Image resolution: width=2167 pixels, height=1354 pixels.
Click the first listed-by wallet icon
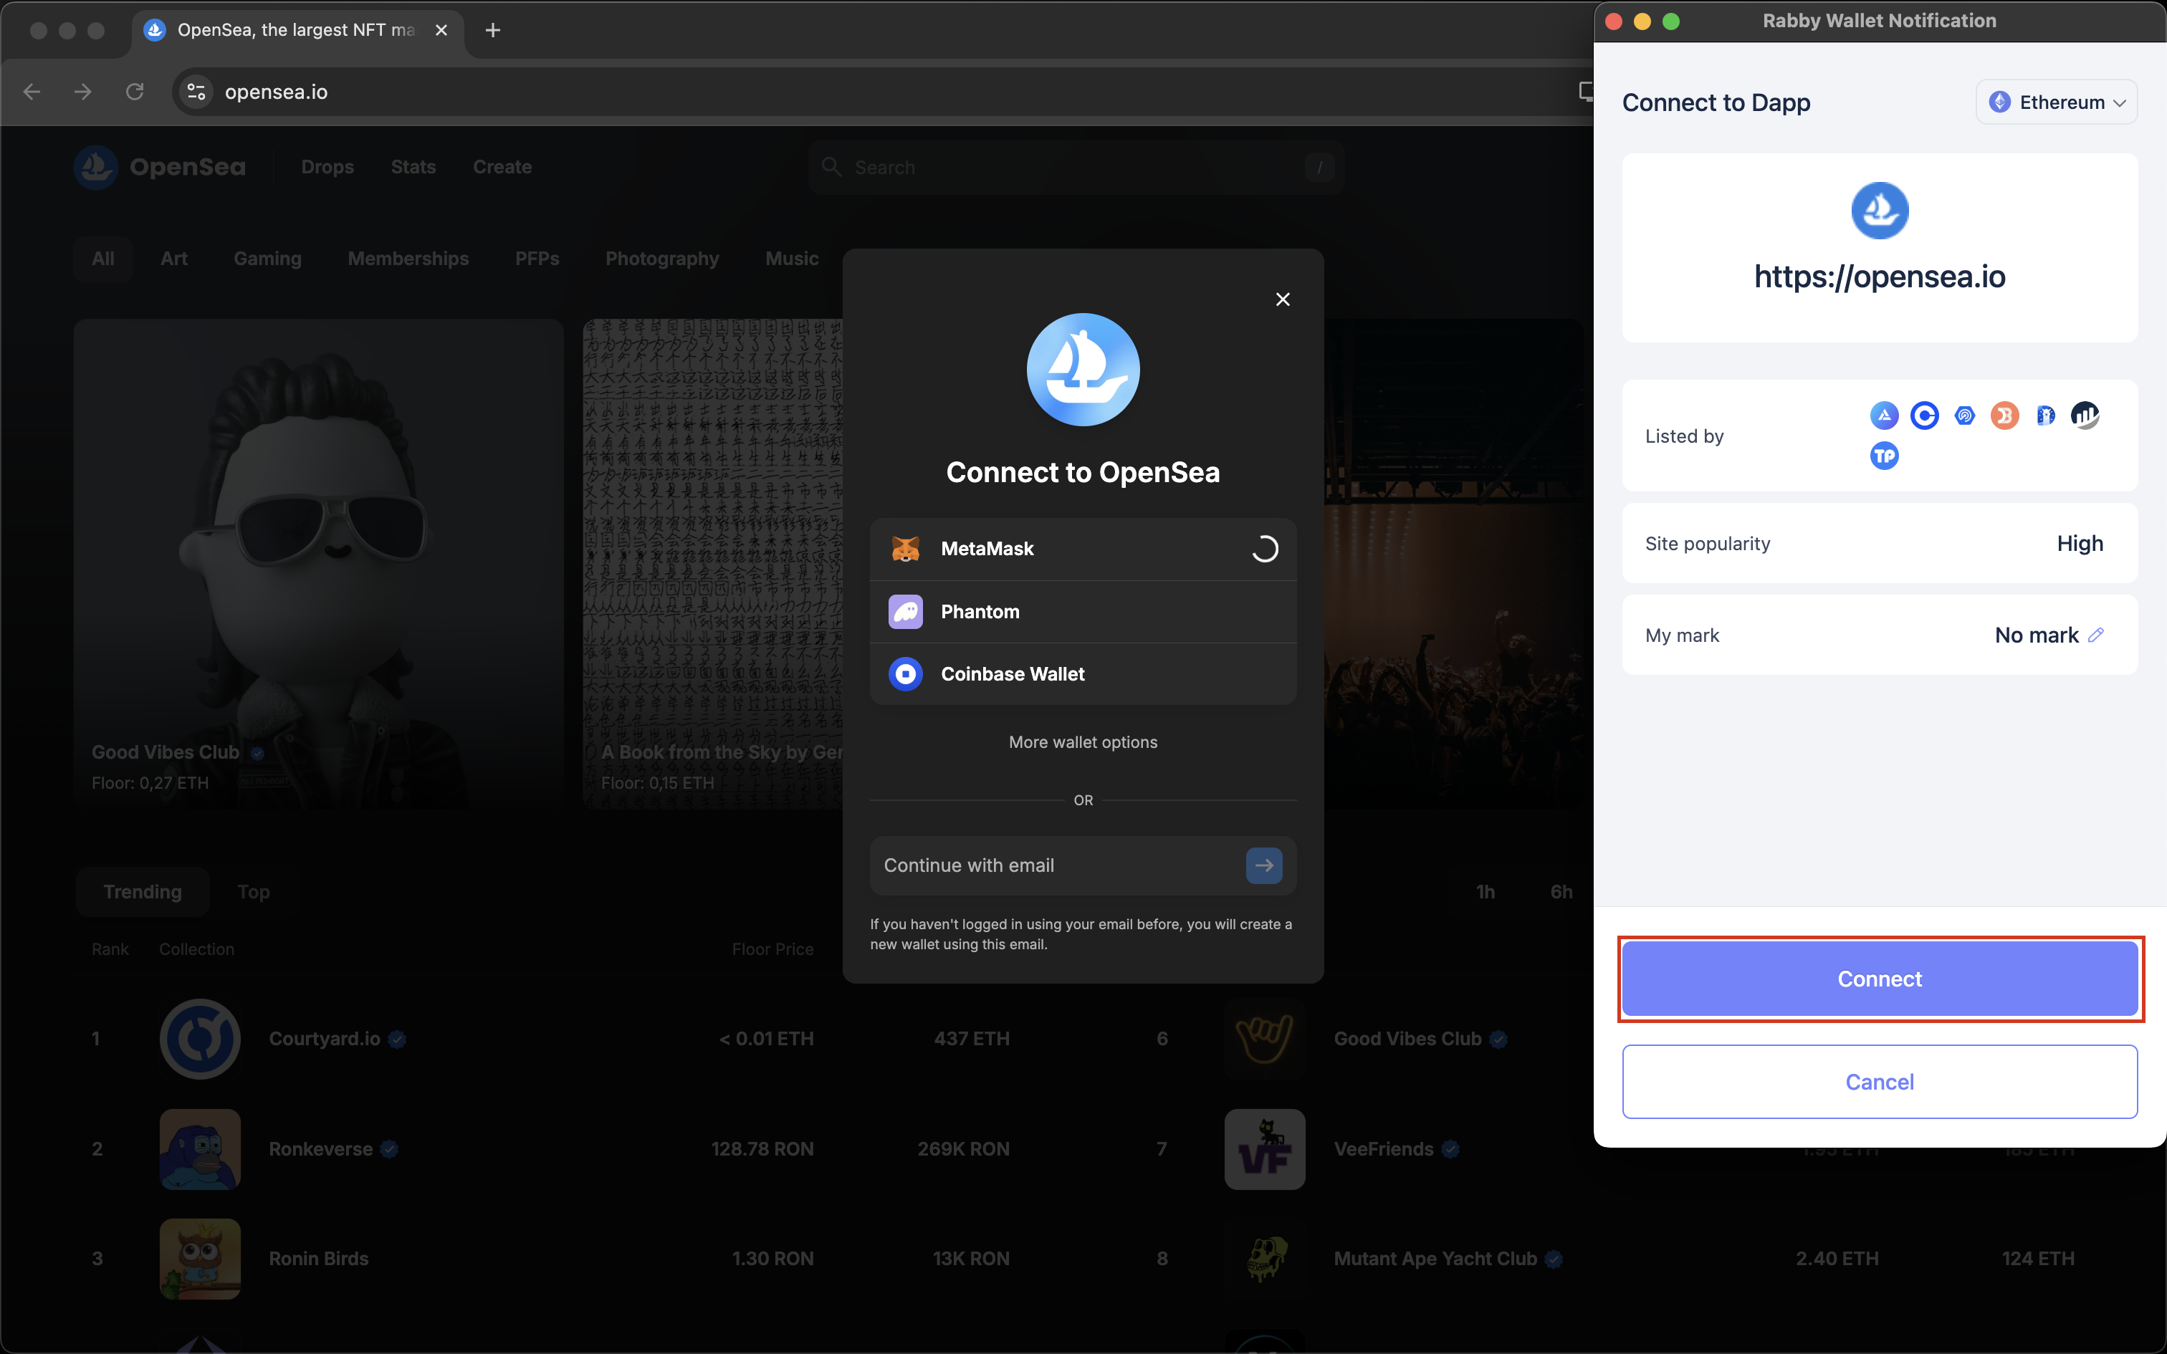coord(1884,416)
